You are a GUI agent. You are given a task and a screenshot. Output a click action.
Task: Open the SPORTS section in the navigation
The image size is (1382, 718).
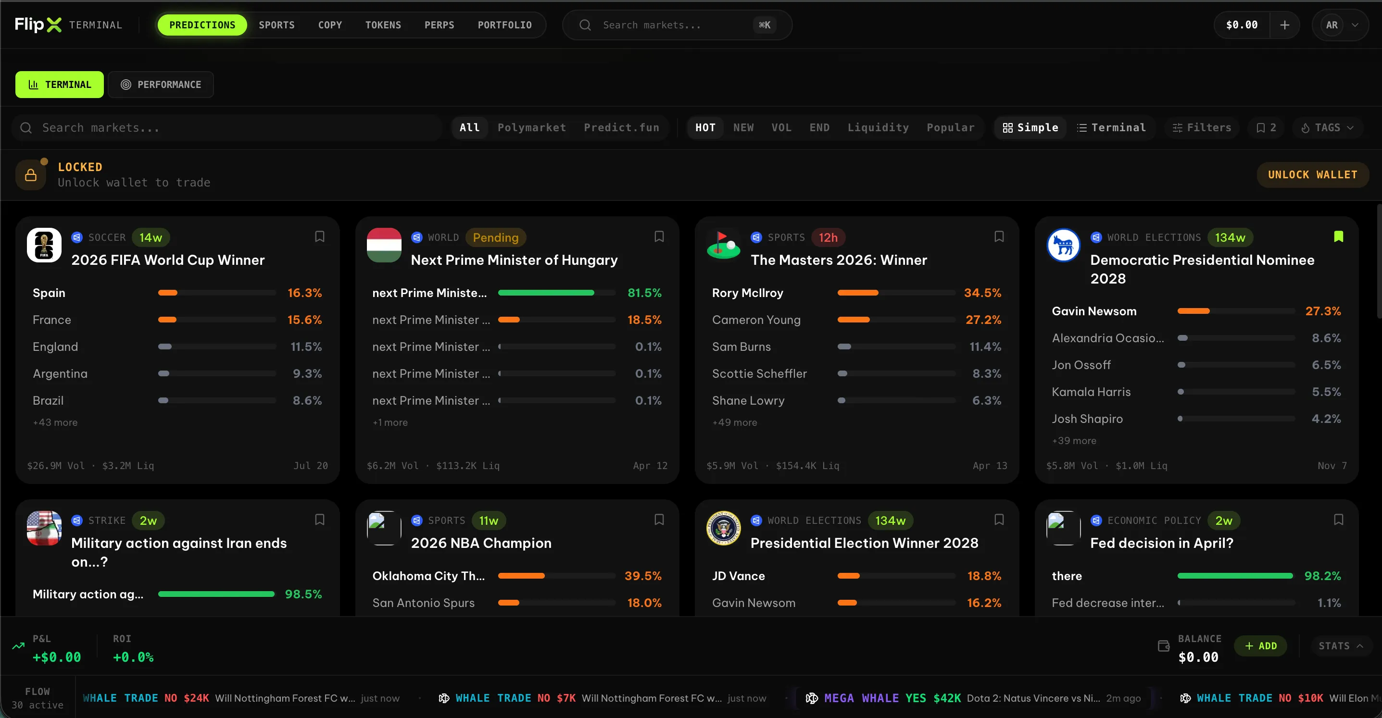(x=277, y=24)
